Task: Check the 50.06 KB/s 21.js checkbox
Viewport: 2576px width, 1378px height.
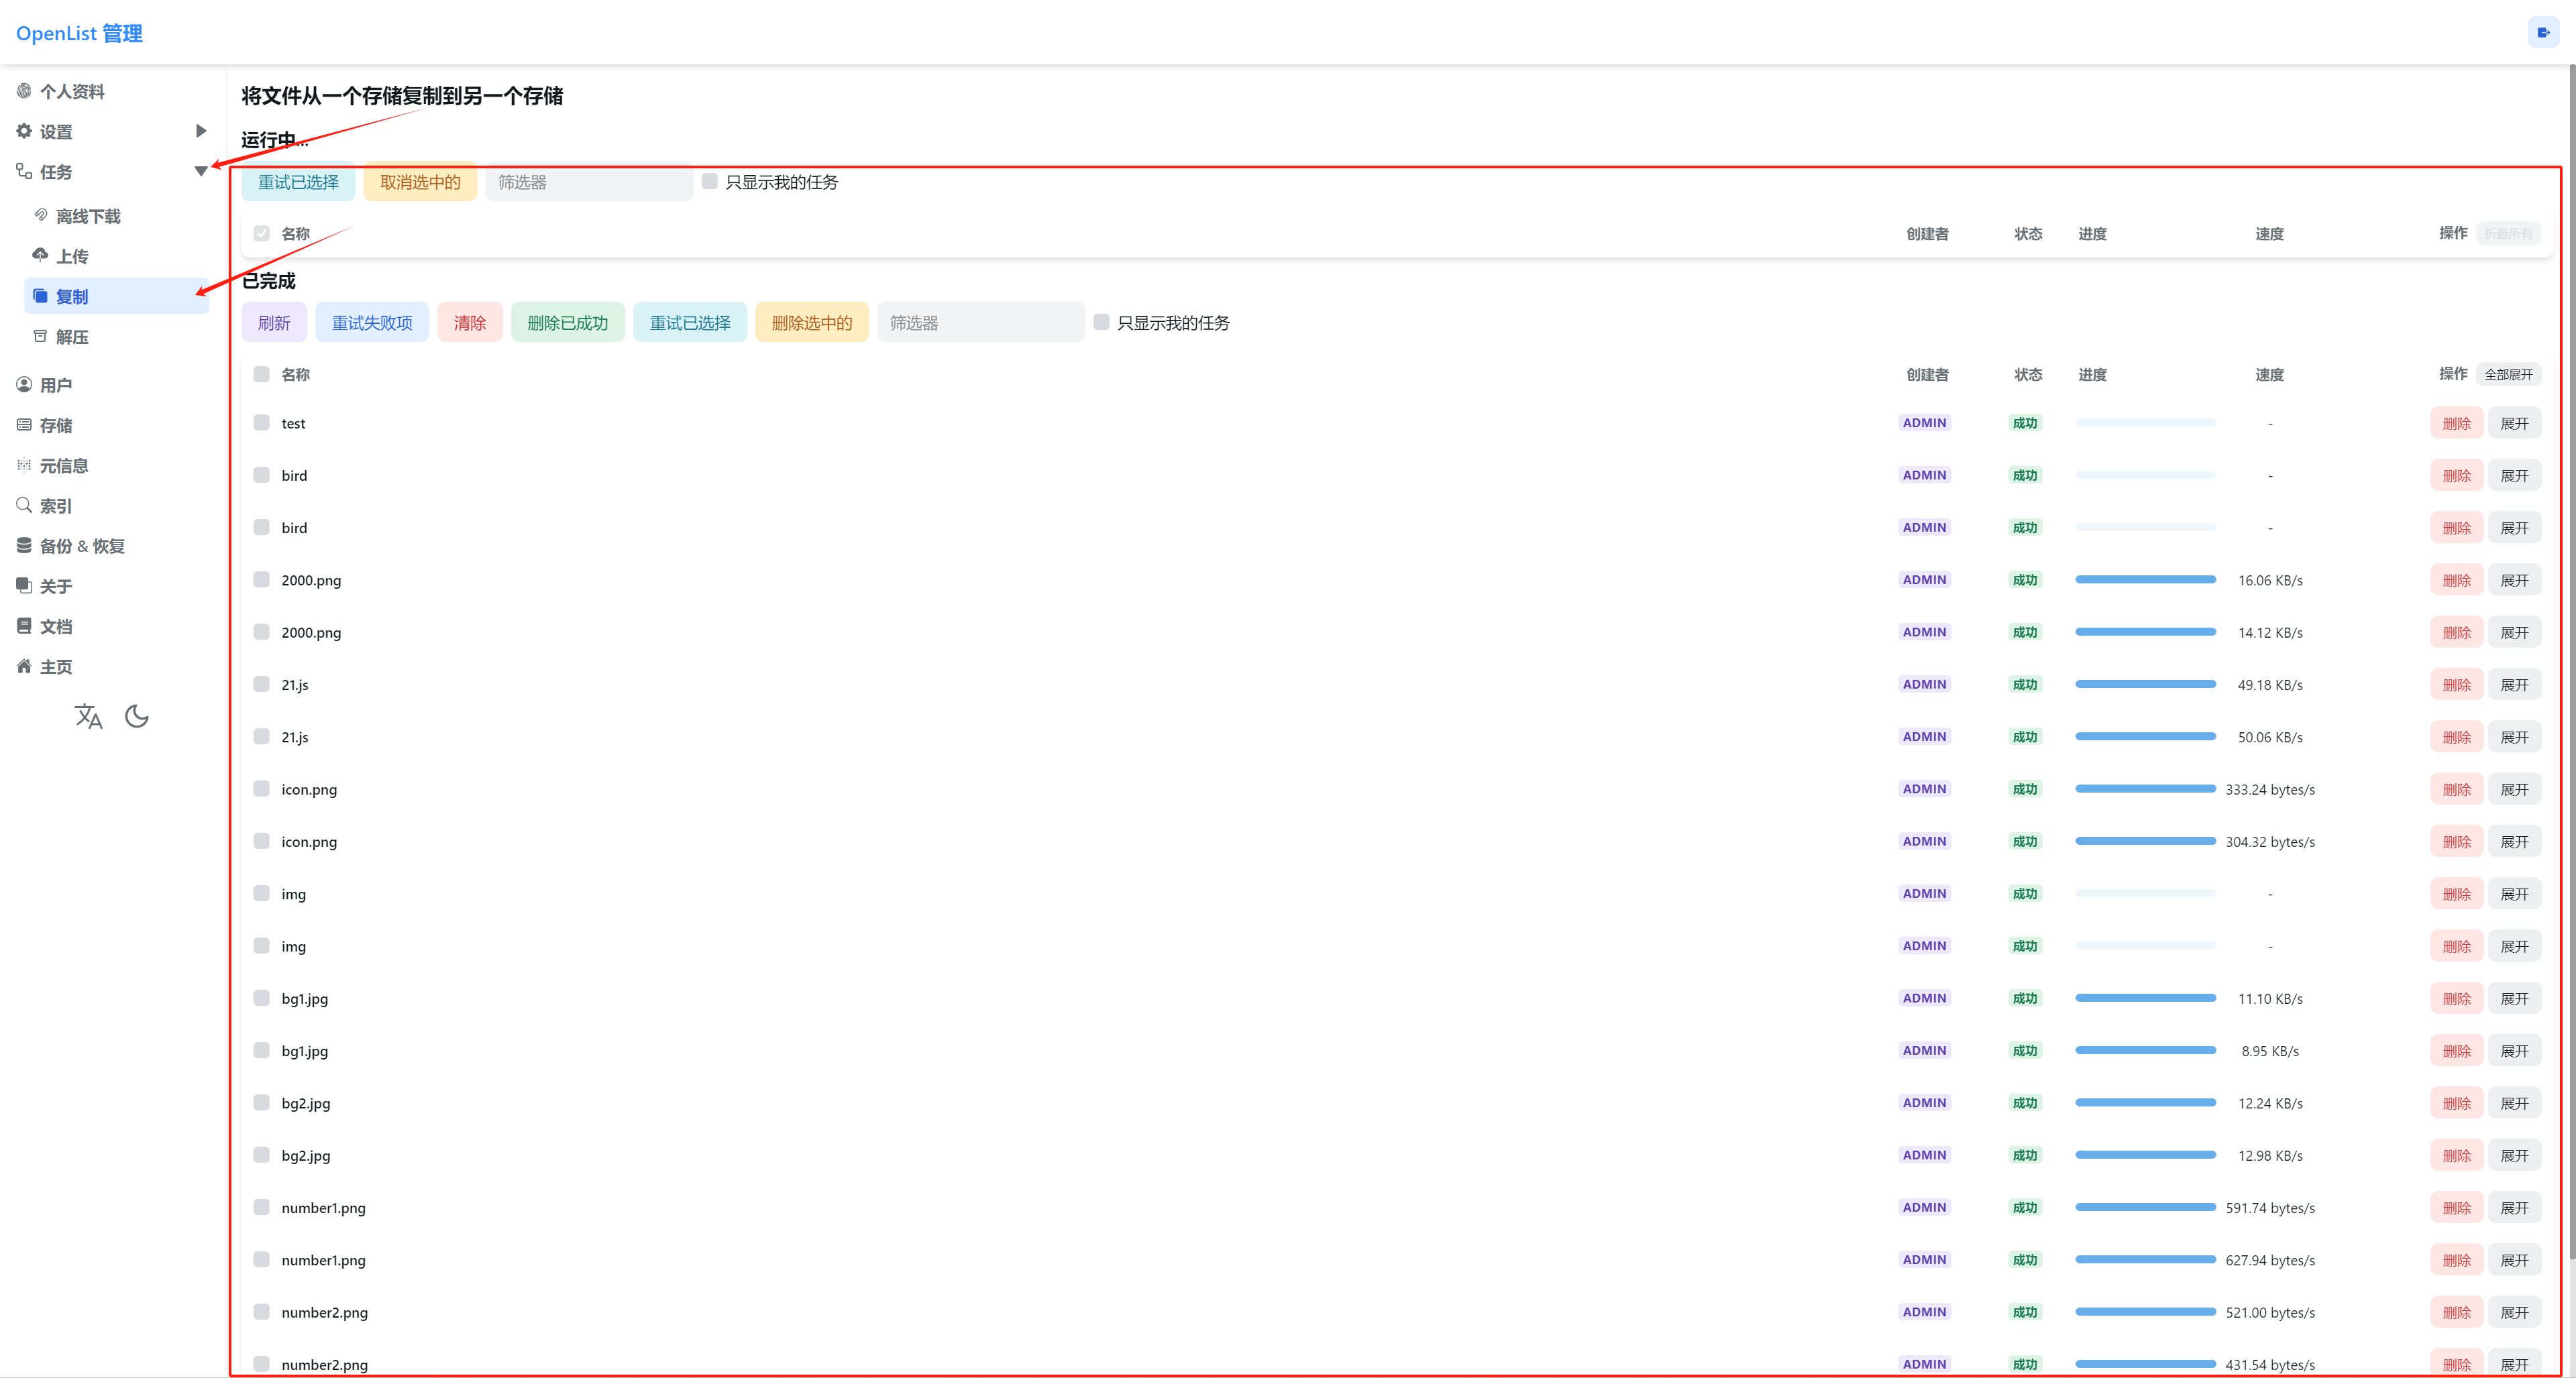Action: 261,736
